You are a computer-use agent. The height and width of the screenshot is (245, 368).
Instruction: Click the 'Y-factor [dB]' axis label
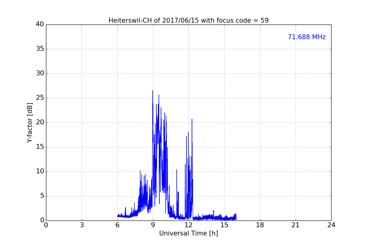coord(30,123)
